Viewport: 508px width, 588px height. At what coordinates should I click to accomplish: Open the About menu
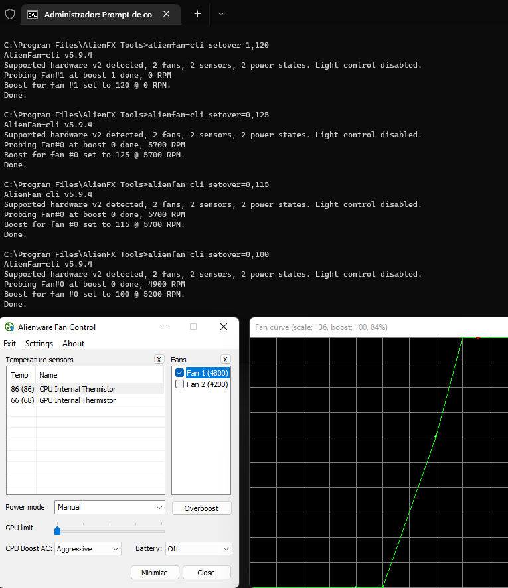[x=73, y=344]
